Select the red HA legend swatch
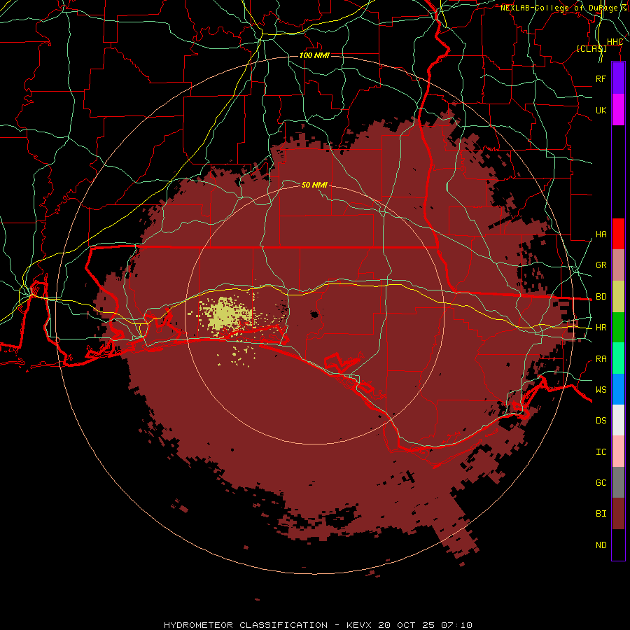630x630 pixels. [618, 234]
